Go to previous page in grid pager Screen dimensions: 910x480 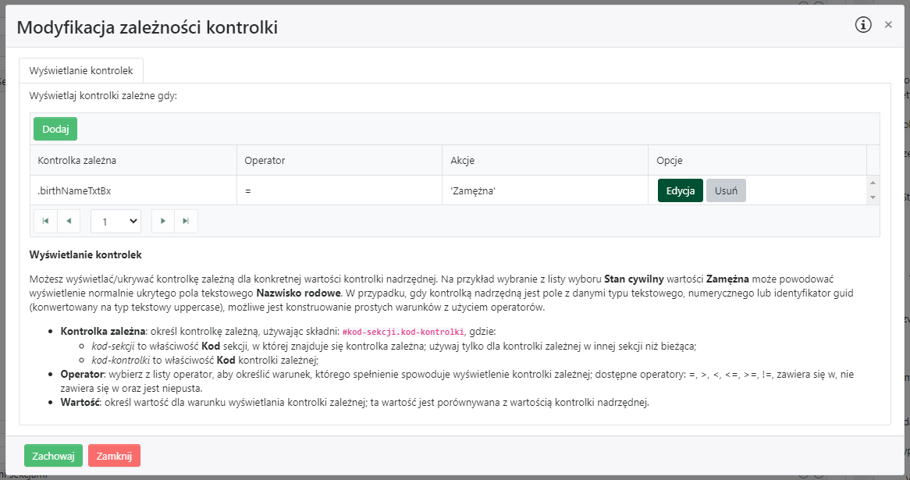tap(69, 221)
